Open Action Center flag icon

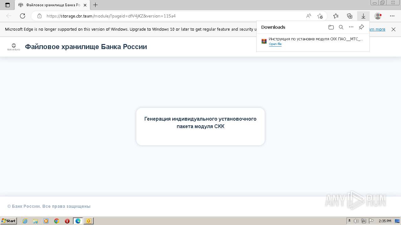point(371,221)
